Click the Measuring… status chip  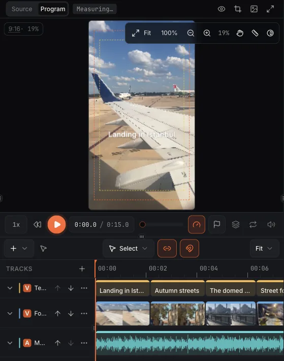(x=94, y=9)
